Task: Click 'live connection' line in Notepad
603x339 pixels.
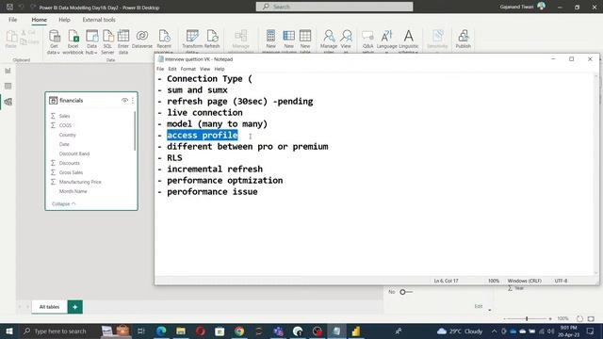Action: [204, 113]
